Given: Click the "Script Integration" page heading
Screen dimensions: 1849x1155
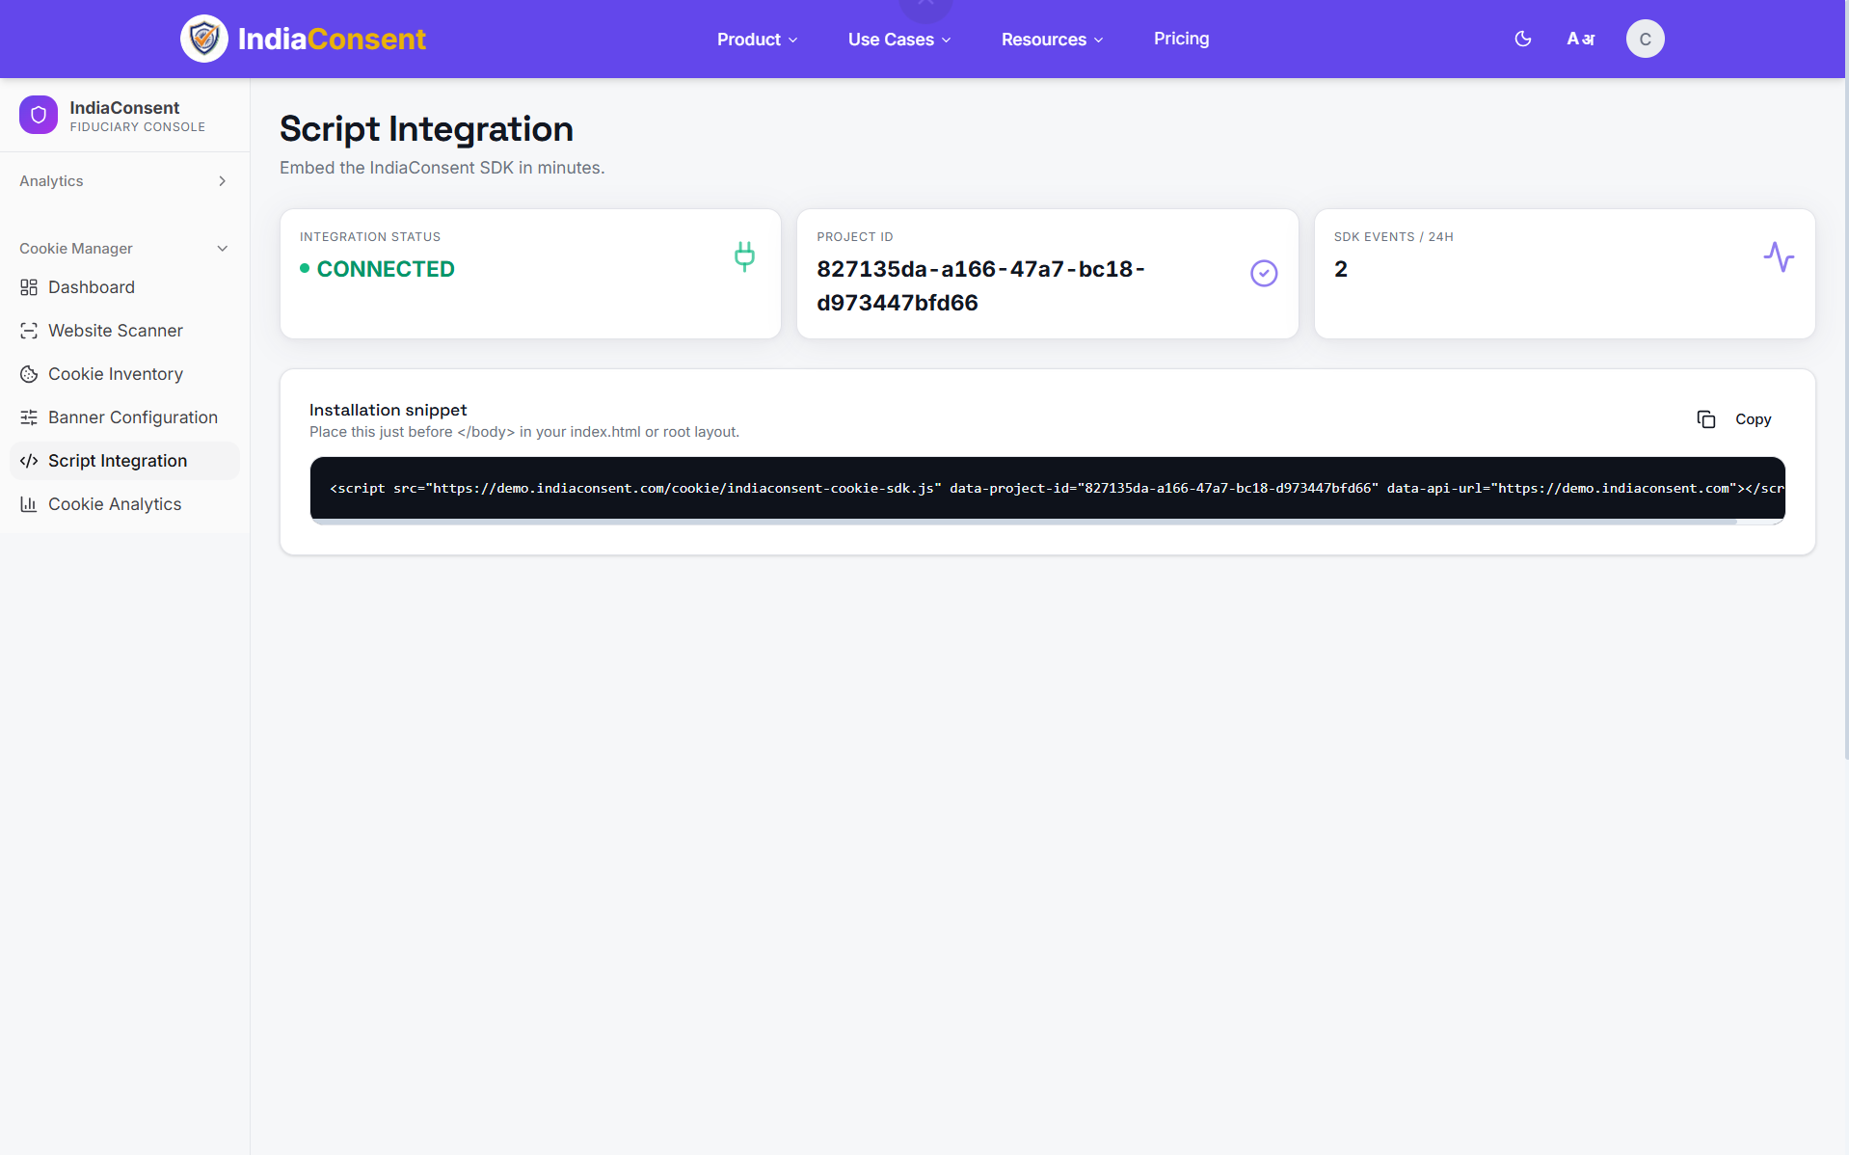Looking at the screenshot, I should 426,129.
